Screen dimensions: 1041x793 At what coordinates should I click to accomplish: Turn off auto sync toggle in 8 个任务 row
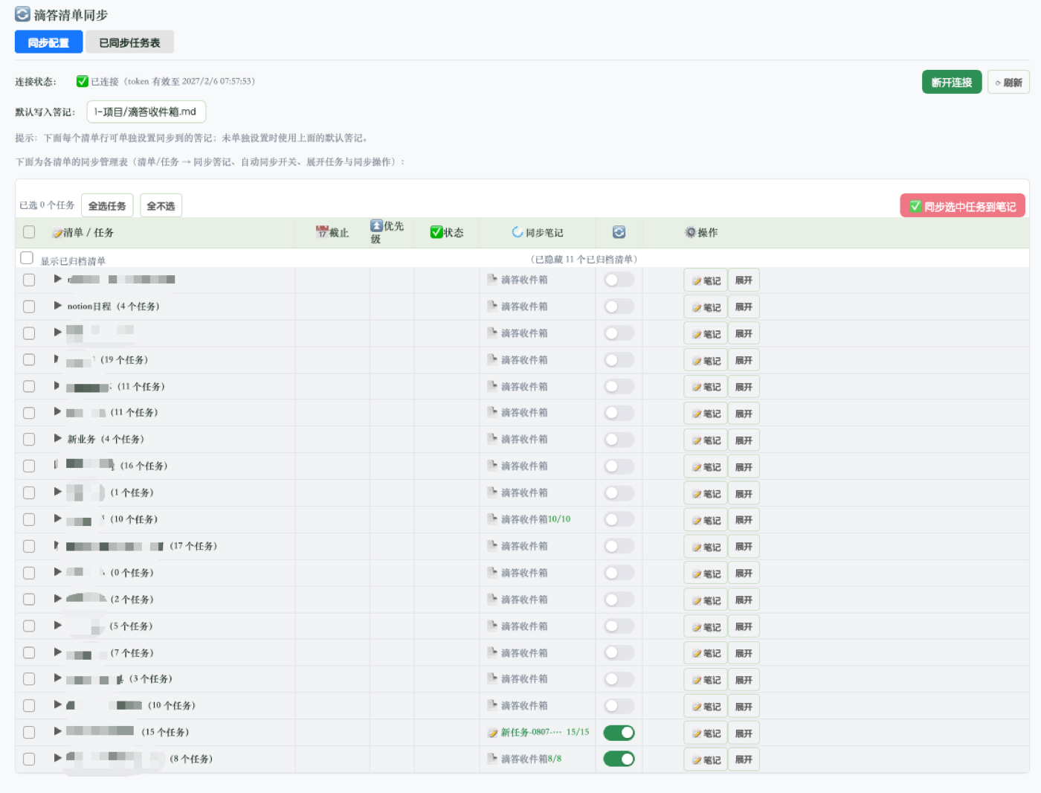(619, 759)
